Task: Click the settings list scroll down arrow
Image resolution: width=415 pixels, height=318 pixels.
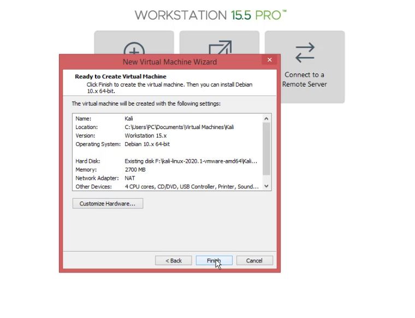Action: click(x=266, y=186)
